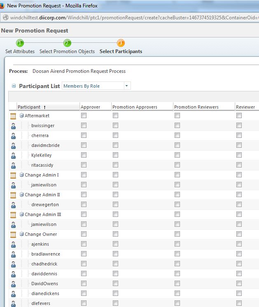This screenshot has width=259, height=307.
Task: Click the user icon beside ritacassidy
Action: click(x=13, y=165)
